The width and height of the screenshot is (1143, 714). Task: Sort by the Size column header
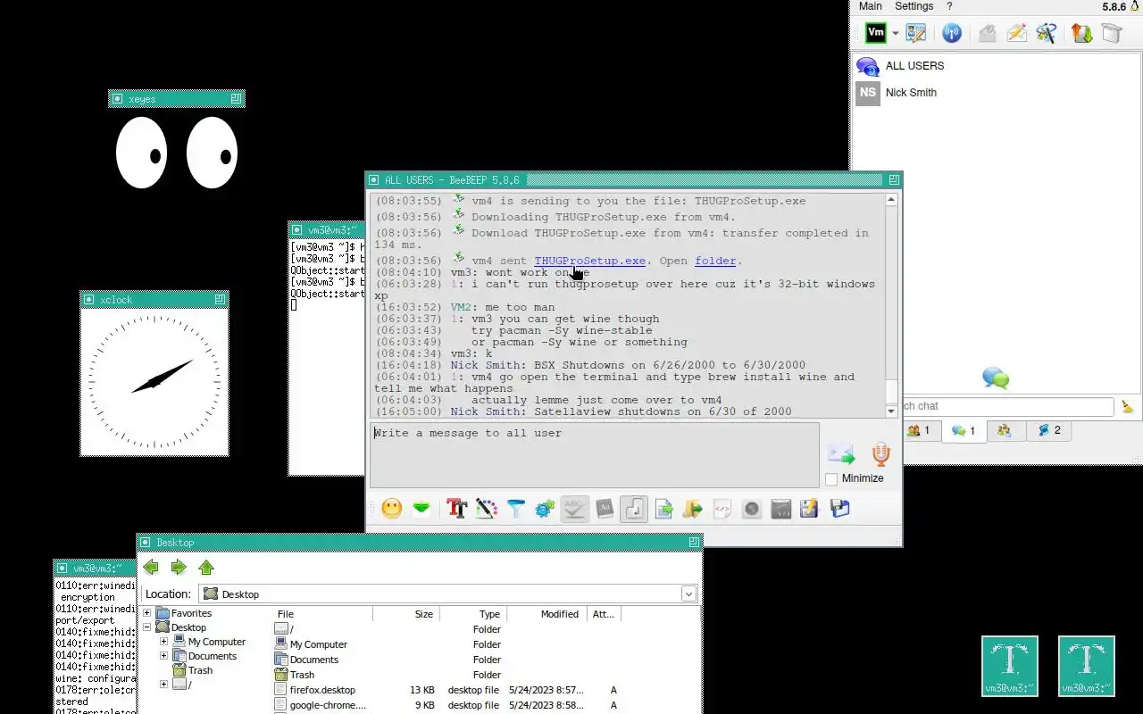pos(406,614)
